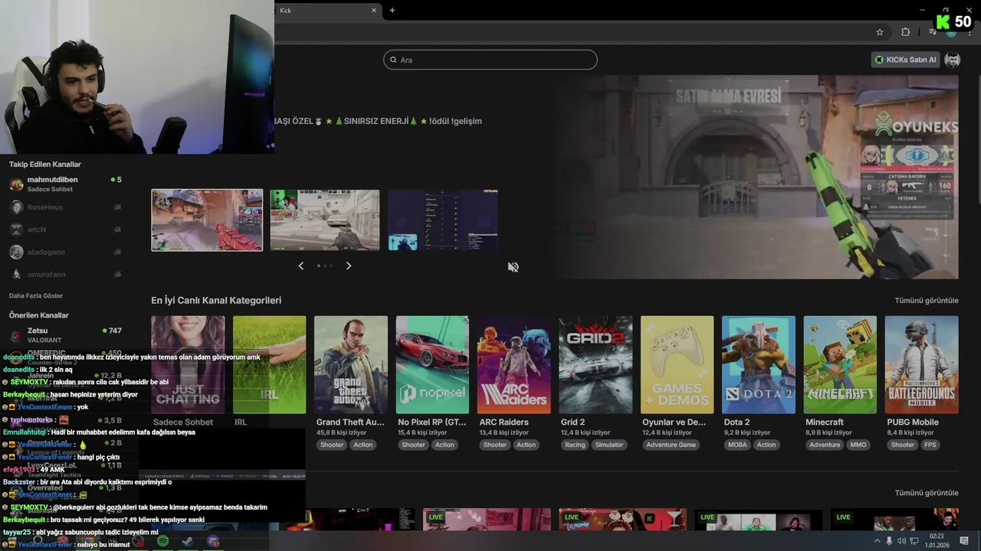Viewport: 981px width, 551px height.
Task: Go to previous featured stream carousel slide
Action: (300, 266)
